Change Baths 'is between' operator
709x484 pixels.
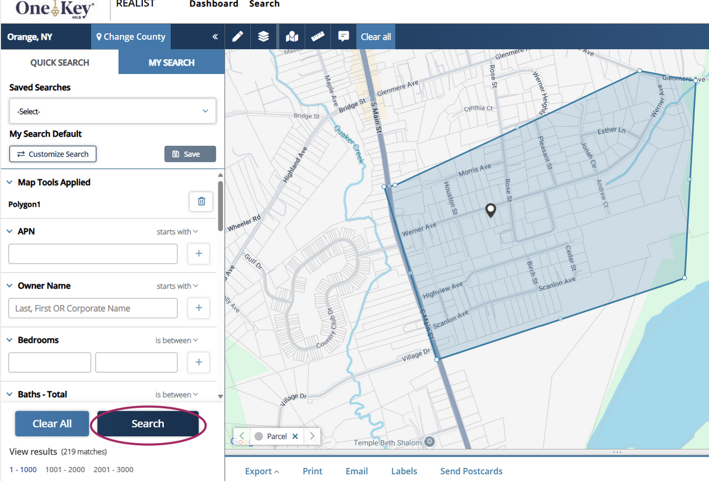coord(177,395)
